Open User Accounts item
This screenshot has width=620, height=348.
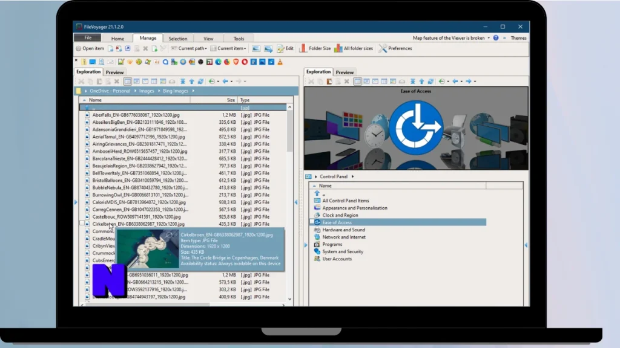coord(337,259)
